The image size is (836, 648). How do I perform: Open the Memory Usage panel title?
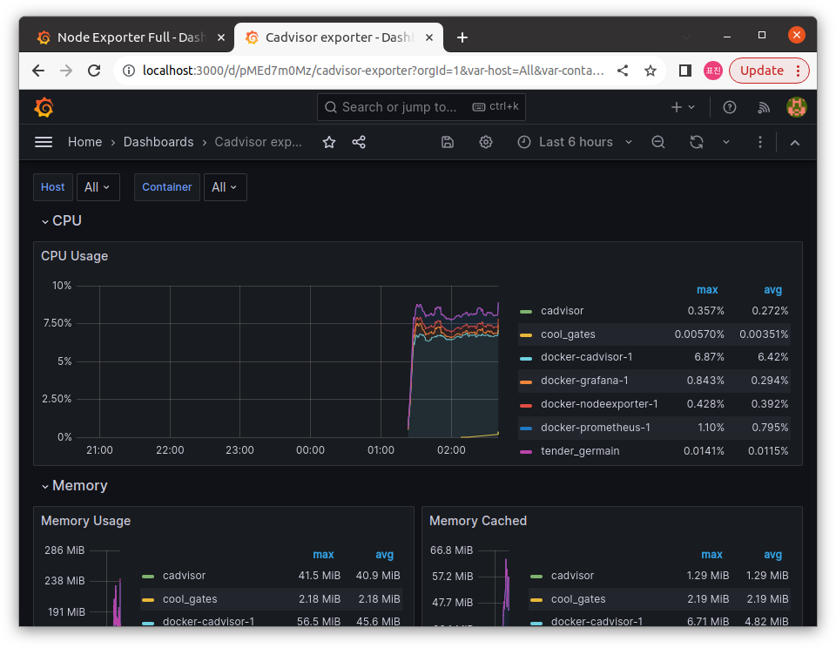coord(86,521)
